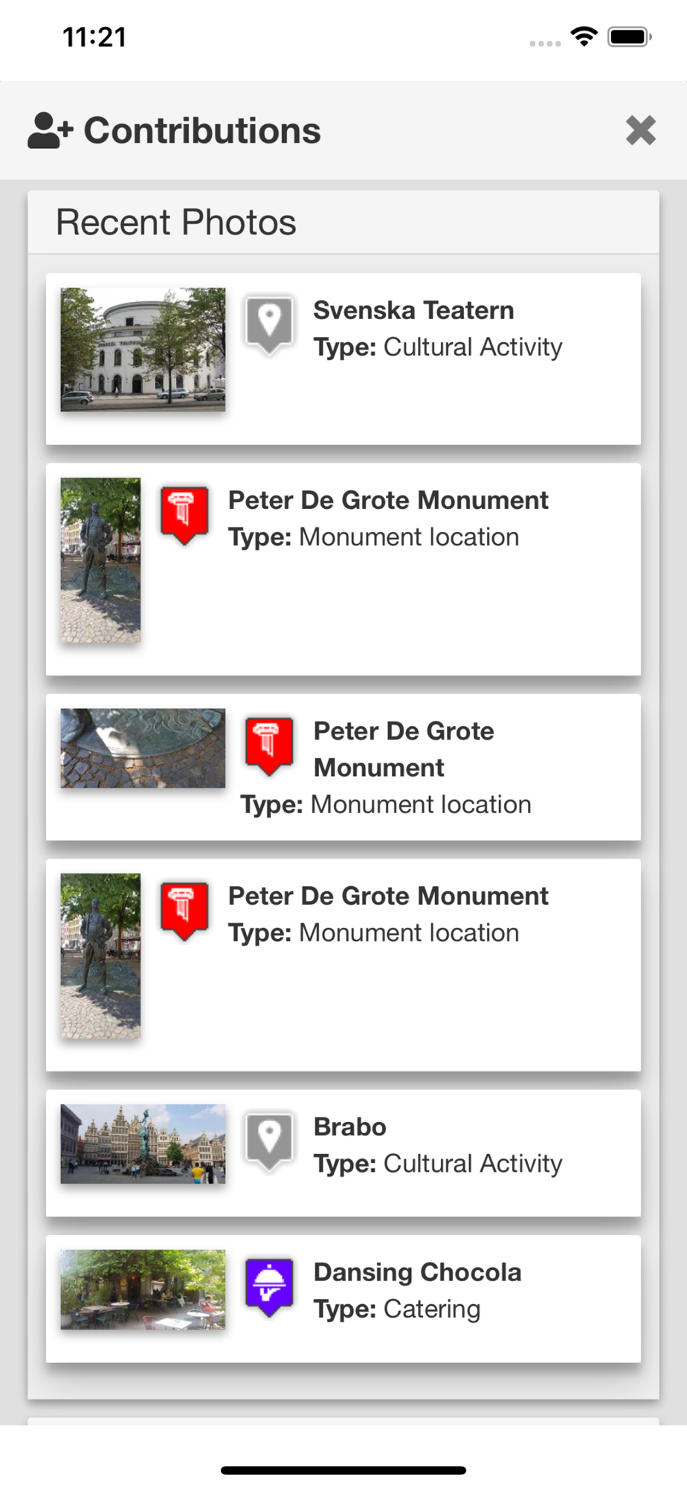Open the Dansing Chocola title
The width and height of the screenshot is (687, 1488).
pos(417,1272)
